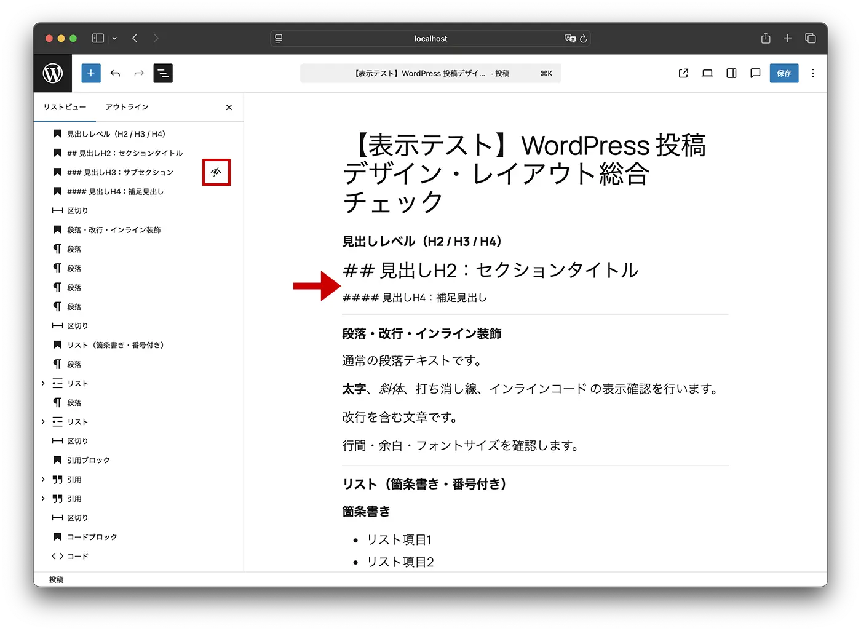Click the translate icon in the address bar
The image size is (861, 631).
[x=571, y=38]
